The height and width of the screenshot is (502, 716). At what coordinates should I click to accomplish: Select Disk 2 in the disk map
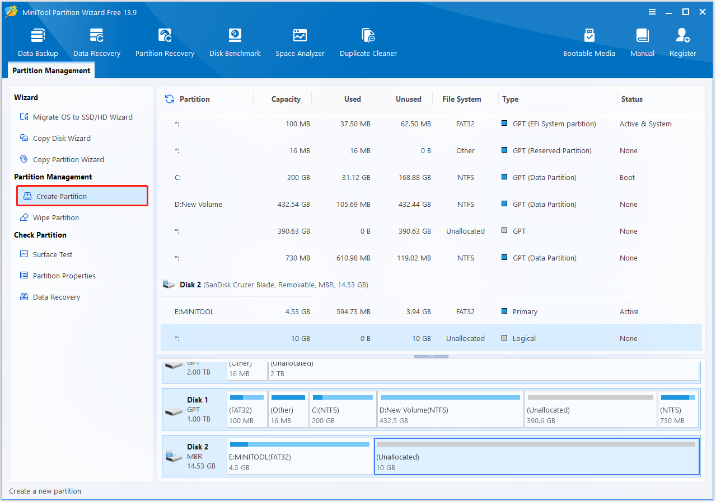pos(194,456)
